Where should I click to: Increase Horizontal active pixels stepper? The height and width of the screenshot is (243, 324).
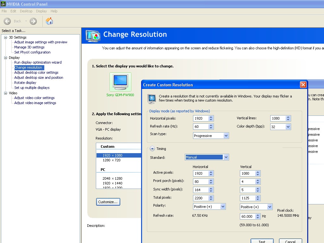pyautogui.click(x=211, y=172)
